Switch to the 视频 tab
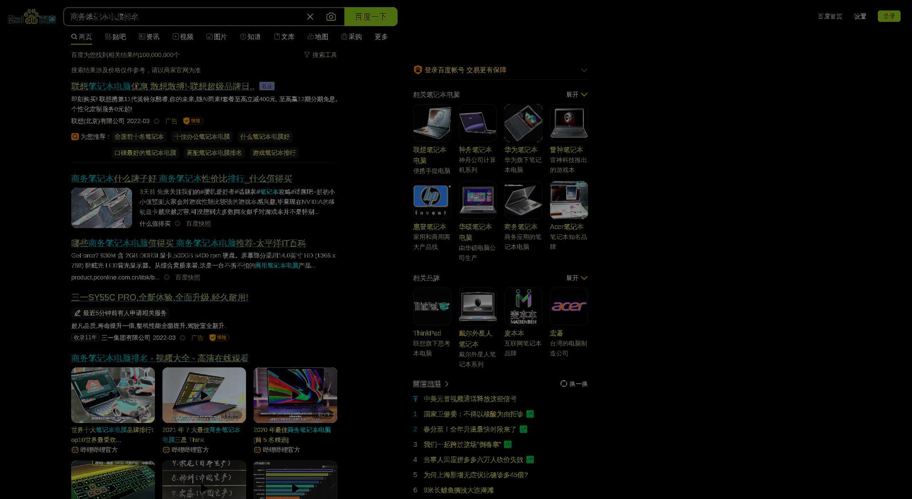Image resolution: width=912 pixels, height=499 pixels. [x=183, y=37]
